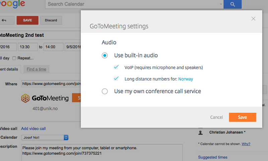The image size is (268, 161).
Task: Click the red SAVE event button
Action: 27,20
